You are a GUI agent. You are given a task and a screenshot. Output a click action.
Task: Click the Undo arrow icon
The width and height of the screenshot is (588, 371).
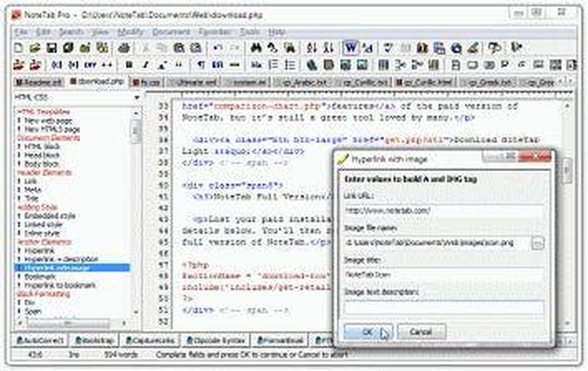click(x=218, y=48)
